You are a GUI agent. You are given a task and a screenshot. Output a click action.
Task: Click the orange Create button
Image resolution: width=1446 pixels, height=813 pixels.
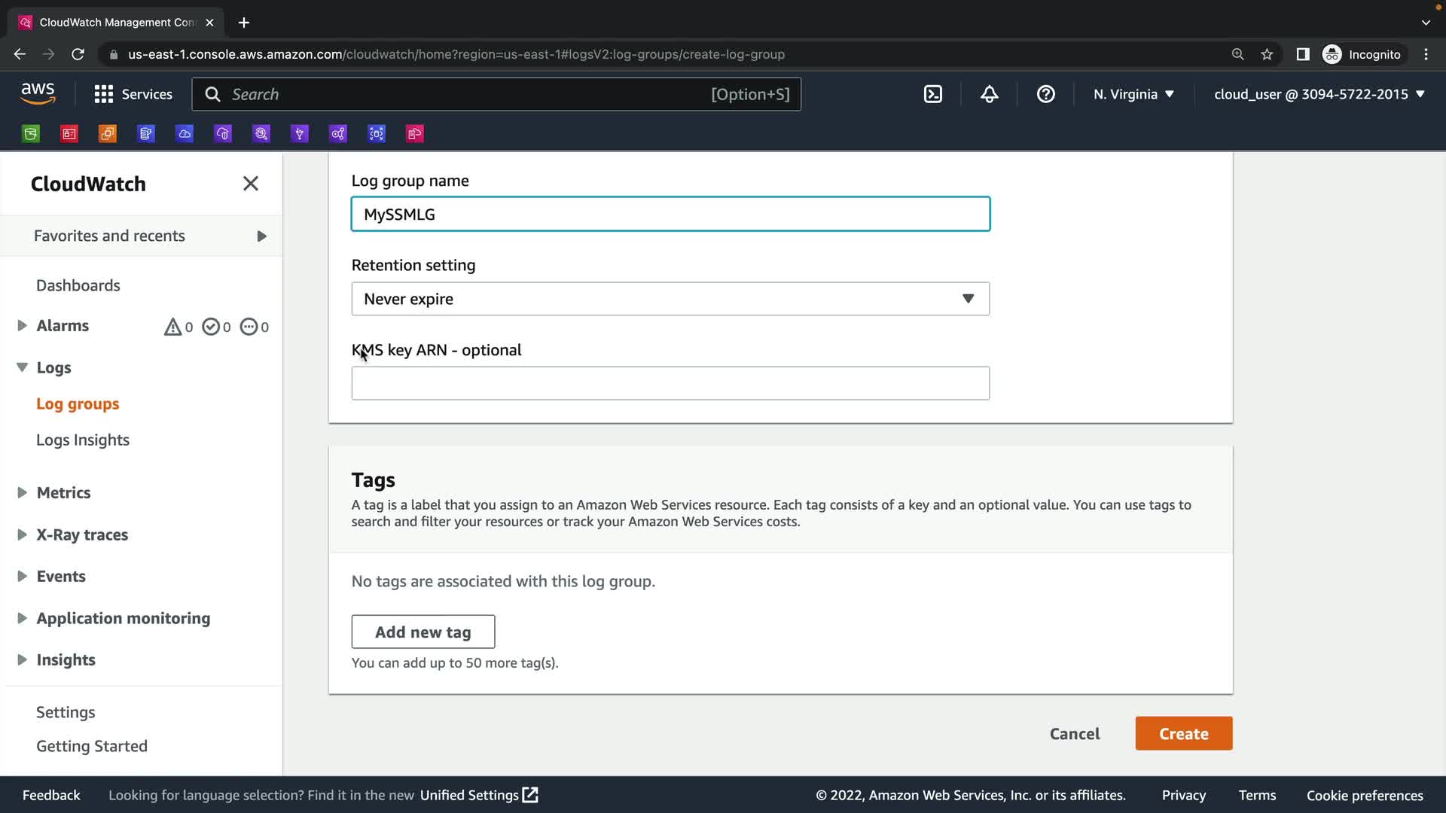(1183, 733)
